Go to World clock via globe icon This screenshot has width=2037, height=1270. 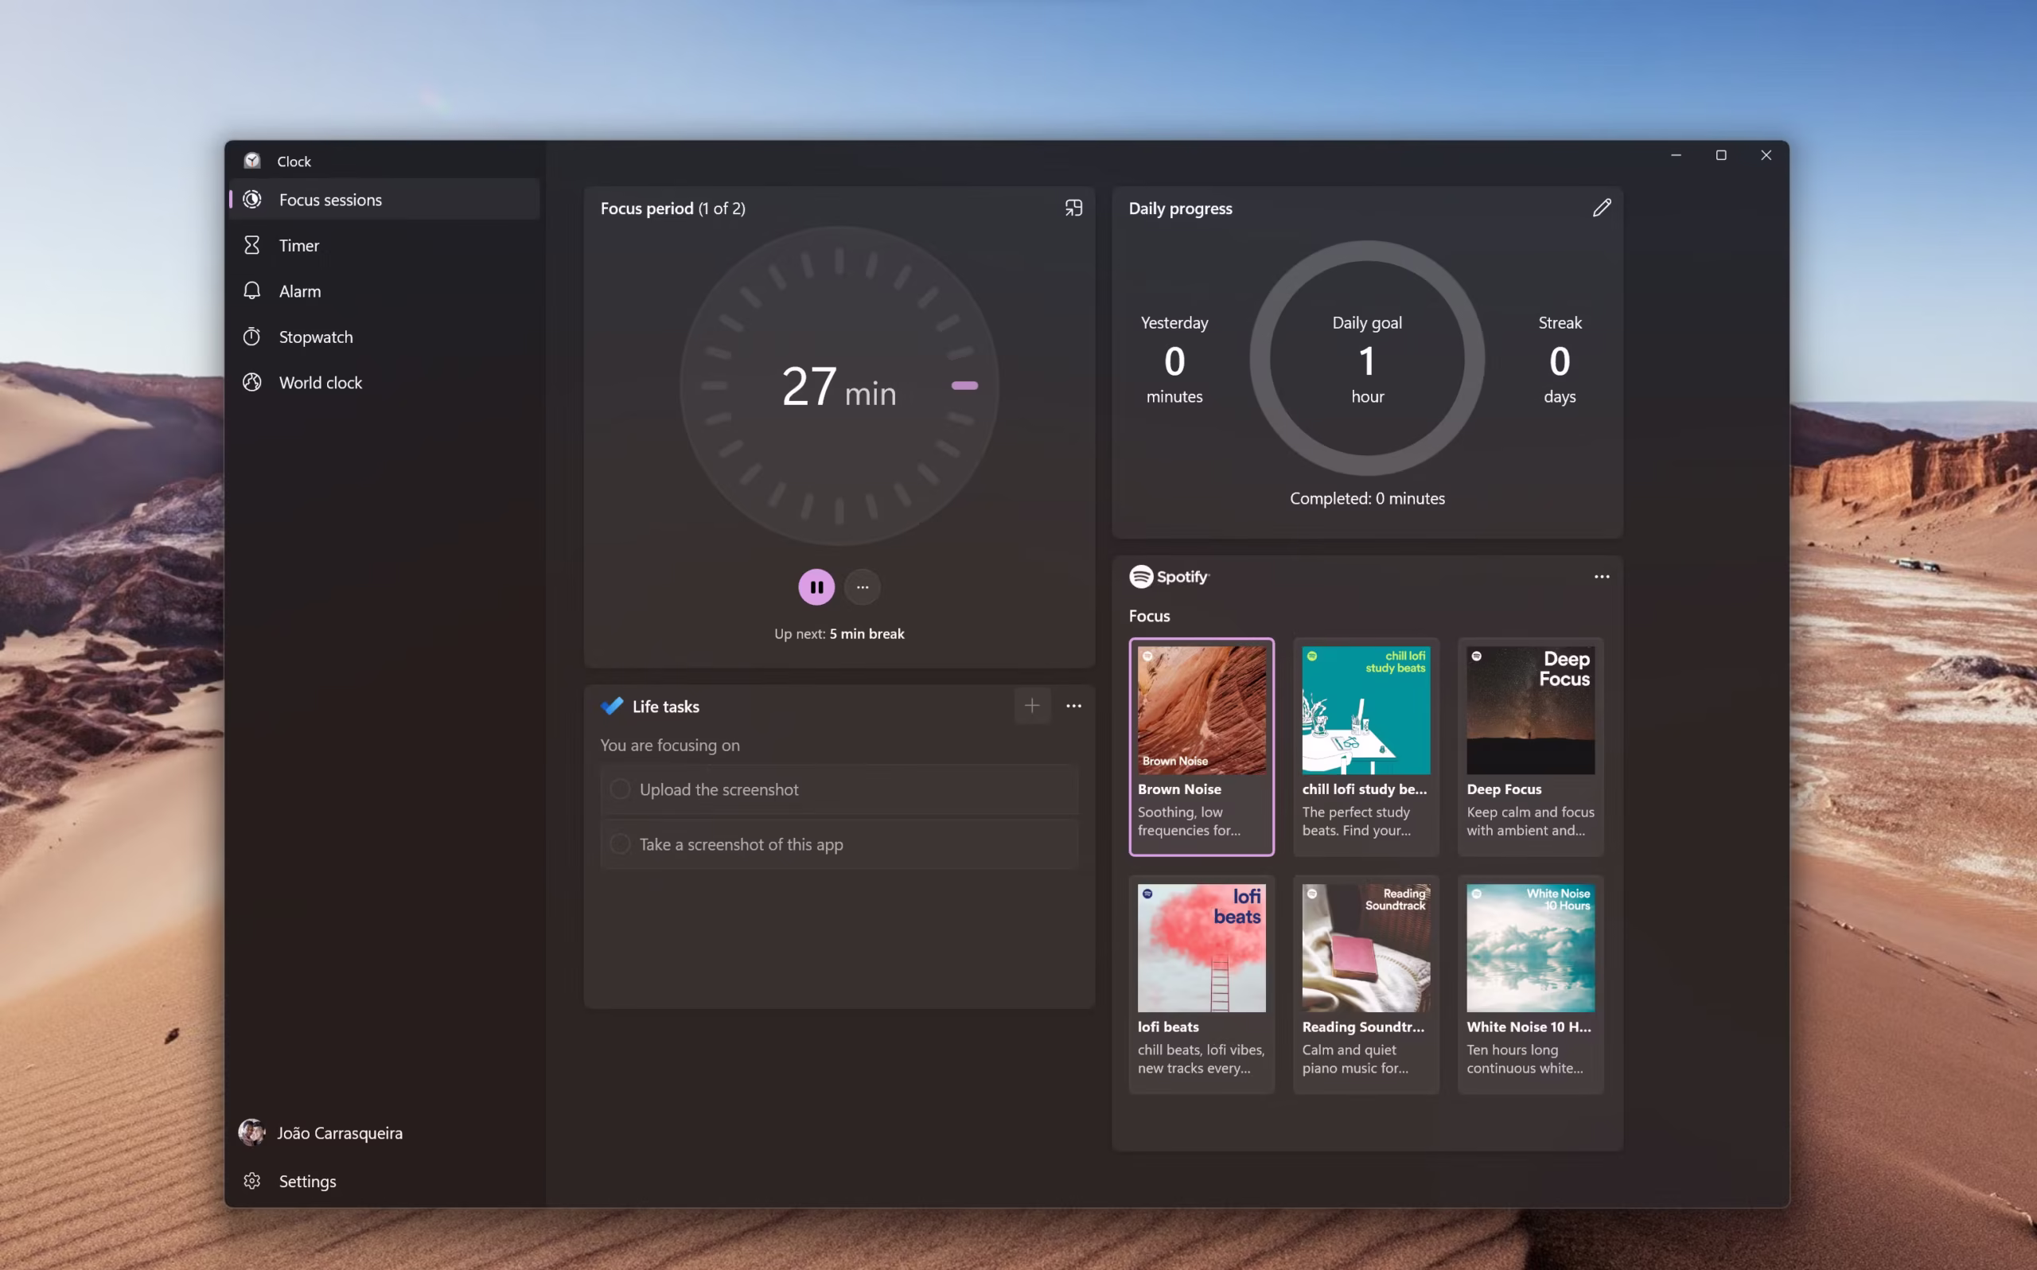coord(252,382)
